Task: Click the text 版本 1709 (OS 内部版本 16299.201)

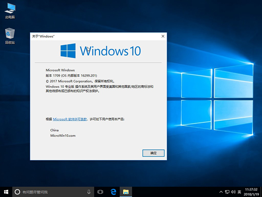Action: [x=71, y=76]
